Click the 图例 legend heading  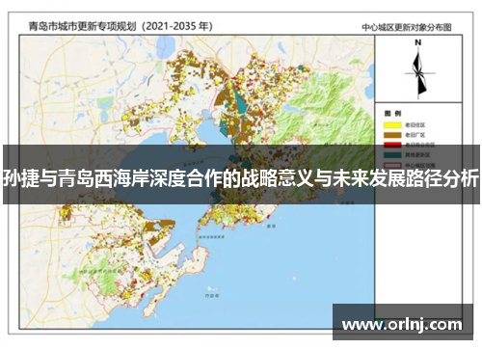(392, 114)
